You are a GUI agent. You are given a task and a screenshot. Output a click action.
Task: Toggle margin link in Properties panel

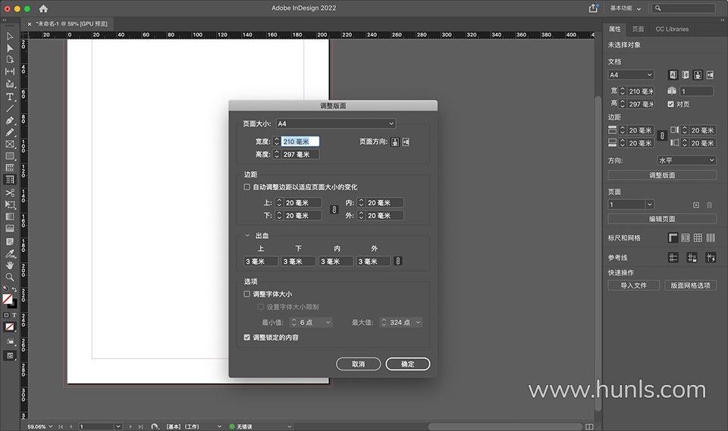point(663,136)
